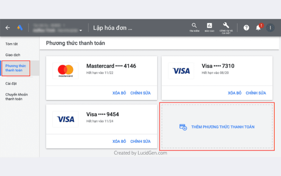Remove Visa 9454 with XÓA BỎ
This screenshot has width=281, height=176.
click(119, 141)
